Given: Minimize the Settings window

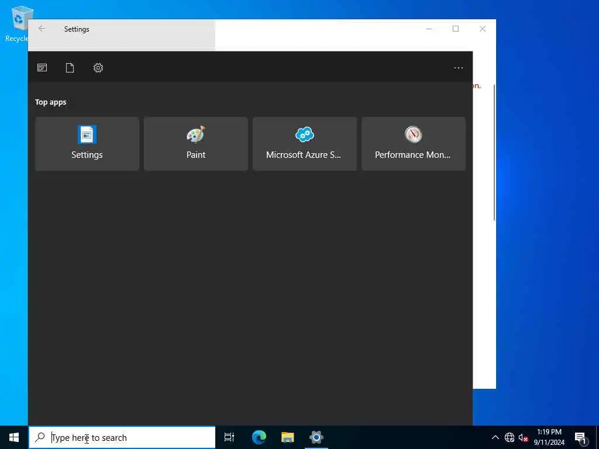Looking at the screenshot, I should point(429,29).
